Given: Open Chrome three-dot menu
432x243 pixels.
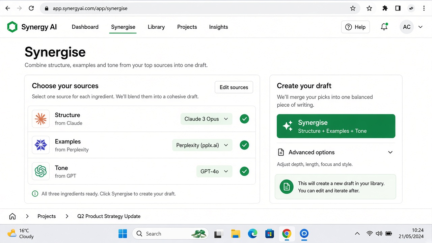Looking at the screenshot, I should tap(424, 8).
